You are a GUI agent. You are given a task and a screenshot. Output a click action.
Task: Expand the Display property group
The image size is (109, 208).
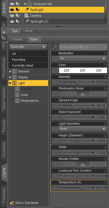pos(10,77)
